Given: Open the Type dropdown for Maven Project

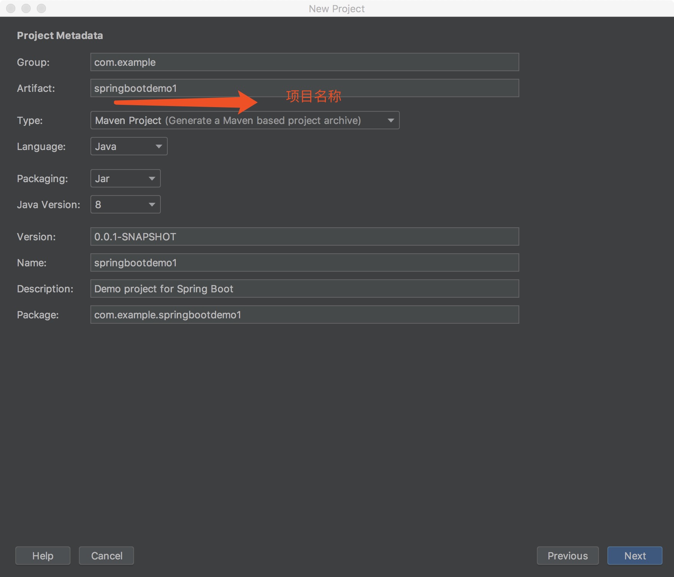Looking at the screenshot, I should [x=245, y=120].
